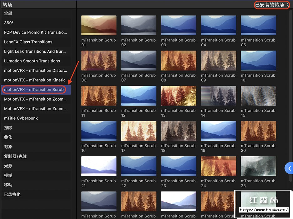This screenshot has width=293, height=219.
Task: Click the mTransition Scrub 23 thumbnail
Action: coord(179,166)
